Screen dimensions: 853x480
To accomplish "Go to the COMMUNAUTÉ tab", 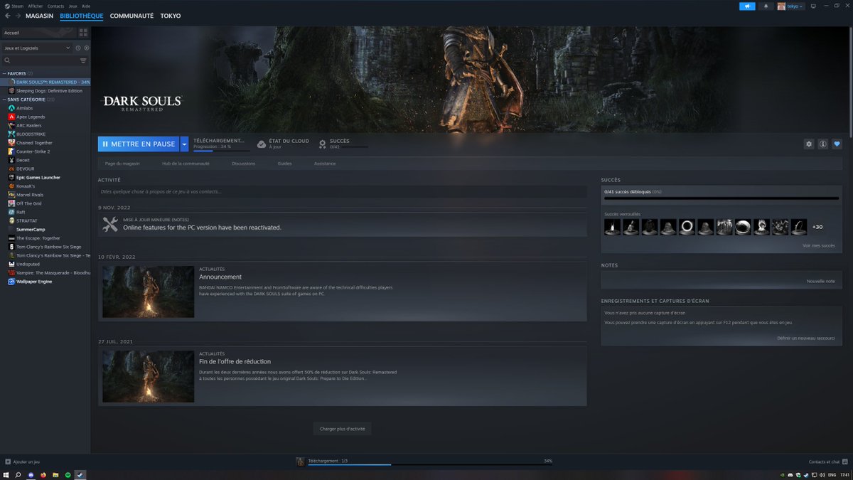I will click(132, 16).
